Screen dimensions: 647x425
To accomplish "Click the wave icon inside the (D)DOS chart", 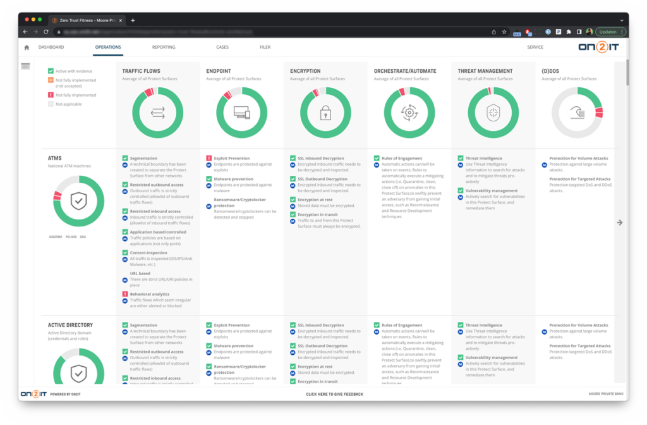I will click(x=577, y=113).
